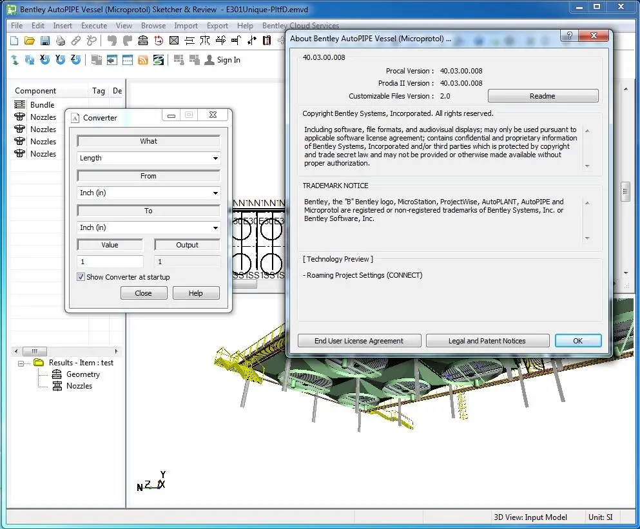Rotate view about Y axis
This screenshot has width=640, height=529.
[x=61, y=59]
